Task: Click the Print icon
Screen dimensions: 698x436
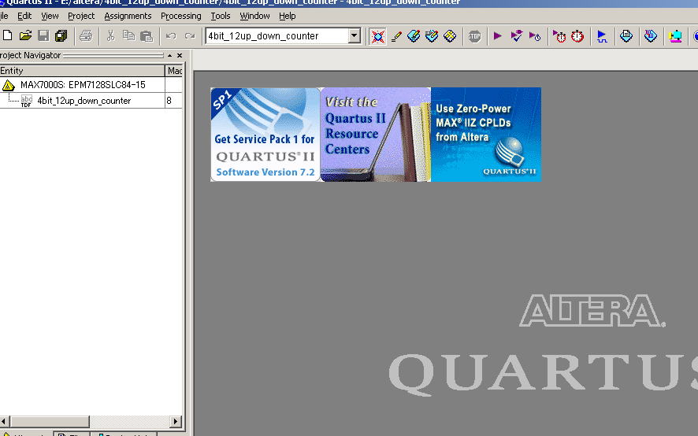Action: pyautogui.click(x=86, y=35)
